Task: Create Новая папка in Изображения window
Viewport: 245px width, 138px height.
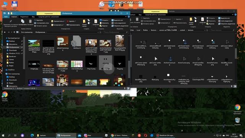Action: [x=84, y=23]
